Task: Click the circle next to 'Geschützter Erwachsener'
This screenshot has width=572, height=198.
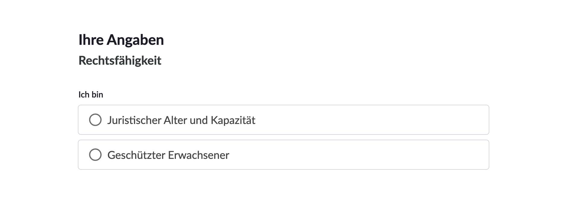Action: click(x=95, y=155)
